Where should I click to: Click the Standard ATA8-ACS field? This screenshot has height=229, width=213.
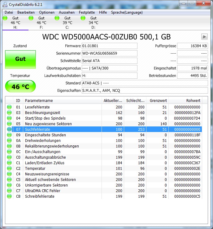click(145, 83)
